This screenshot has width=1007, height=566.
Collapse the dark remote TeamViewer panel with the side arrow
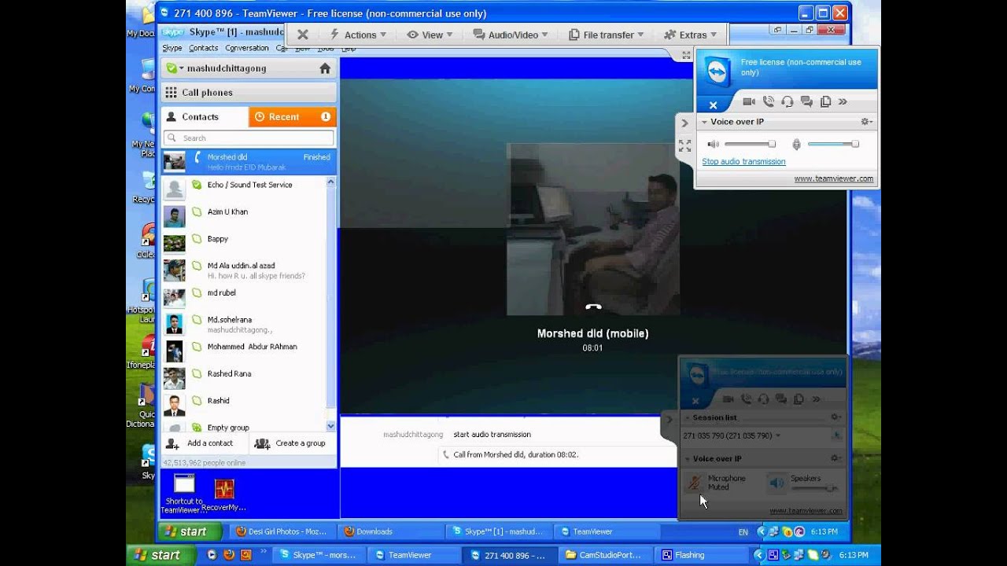pyautogui.click(x=669, y=419)
